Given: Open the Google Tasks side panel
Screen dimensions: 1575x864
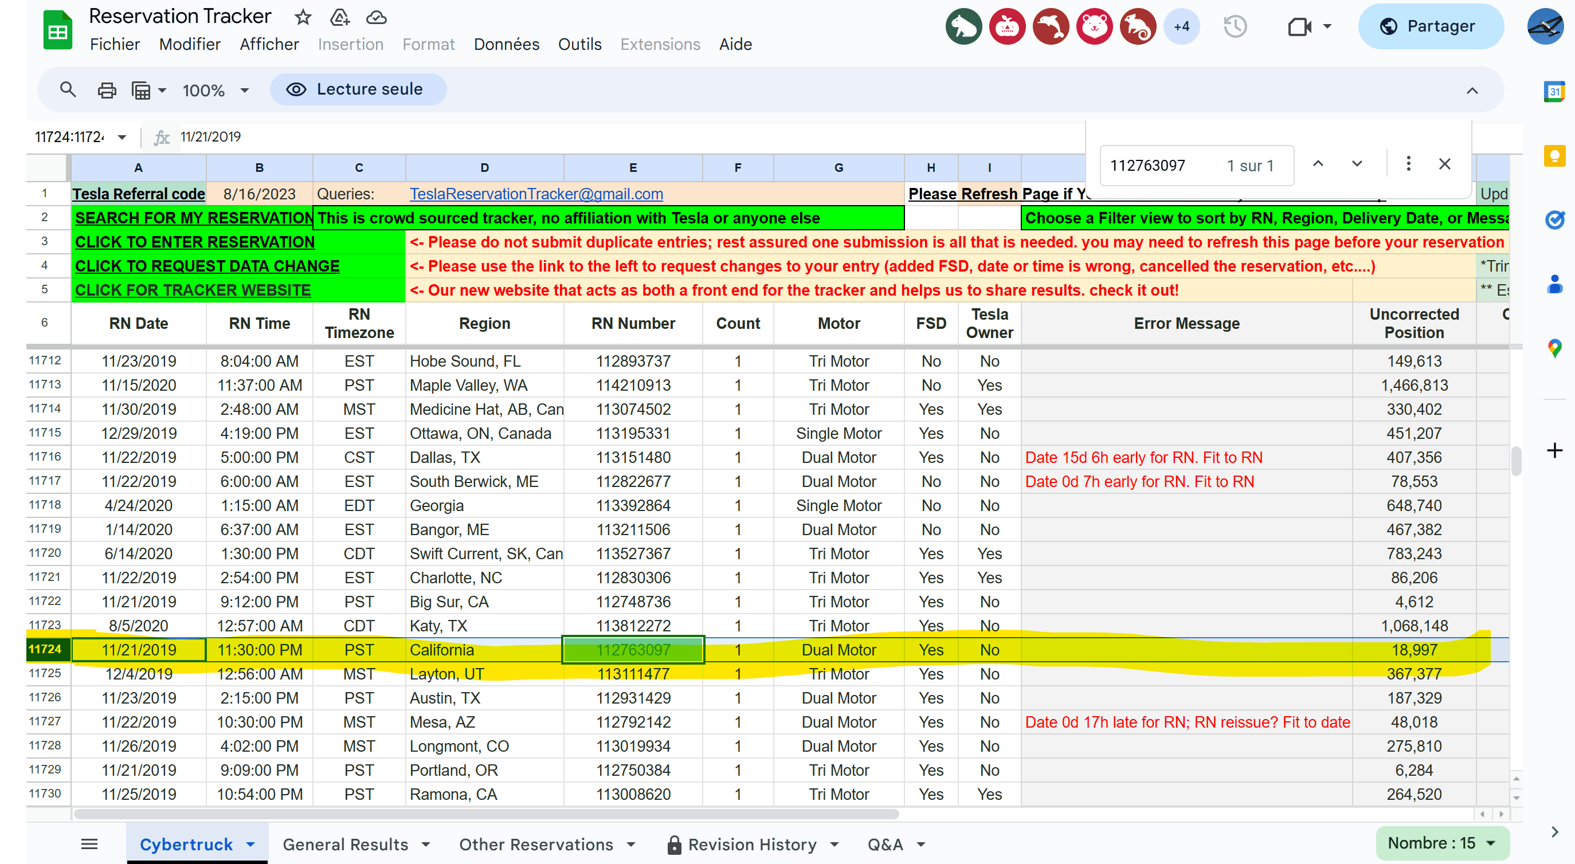Looking at the screenshot, I should [1555, 219].
